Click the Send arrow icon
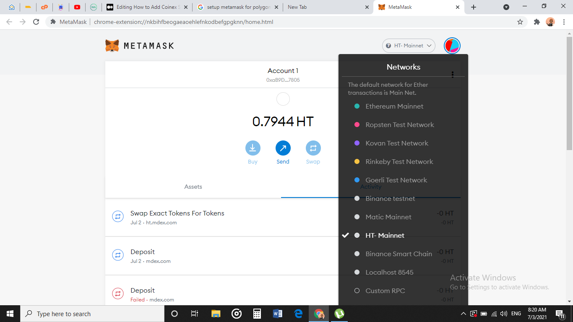573x322 pixels. pyautogui.click(x=283, y=148)
